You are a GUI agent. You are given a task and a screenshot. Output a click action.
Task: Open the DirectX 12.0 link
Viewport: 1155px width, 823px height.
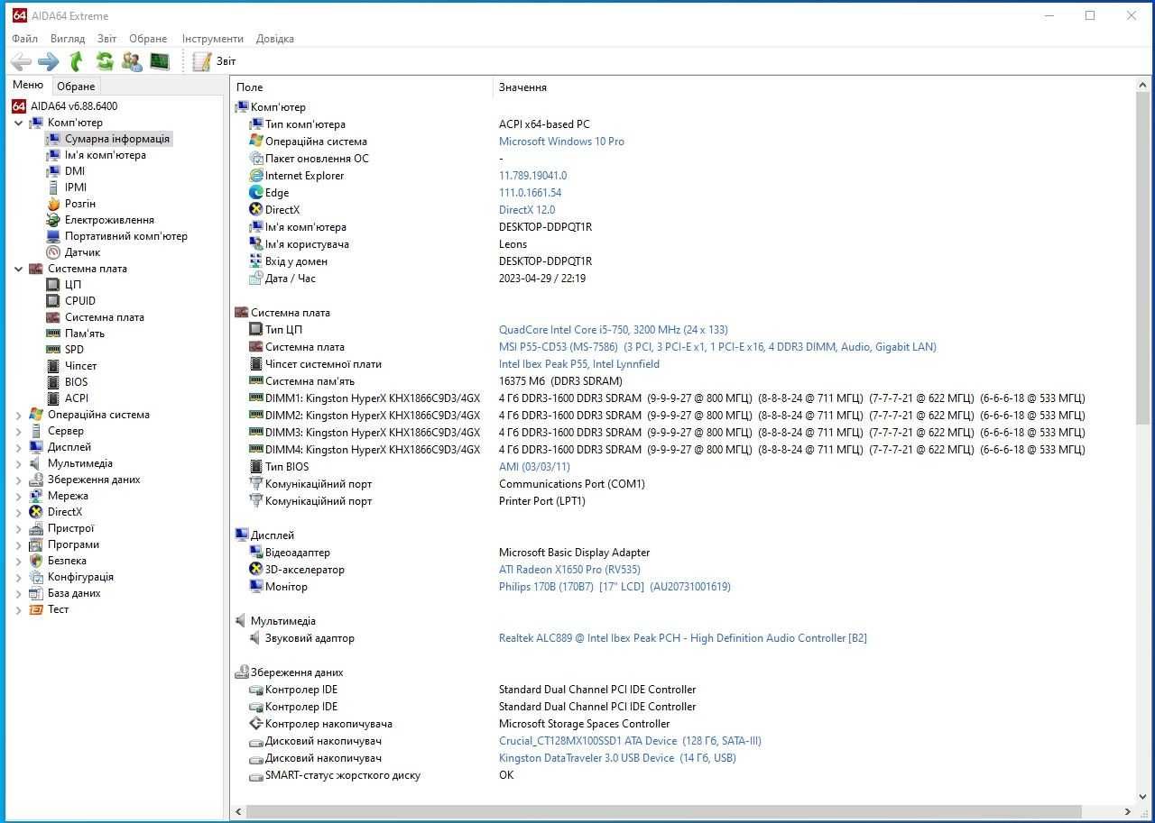[527, 210]
